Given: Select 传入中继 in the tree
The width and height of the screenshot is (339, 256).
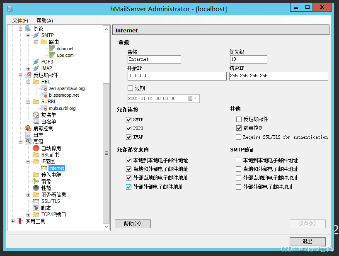Looking at the screenshot, I should tap(51, 175).
